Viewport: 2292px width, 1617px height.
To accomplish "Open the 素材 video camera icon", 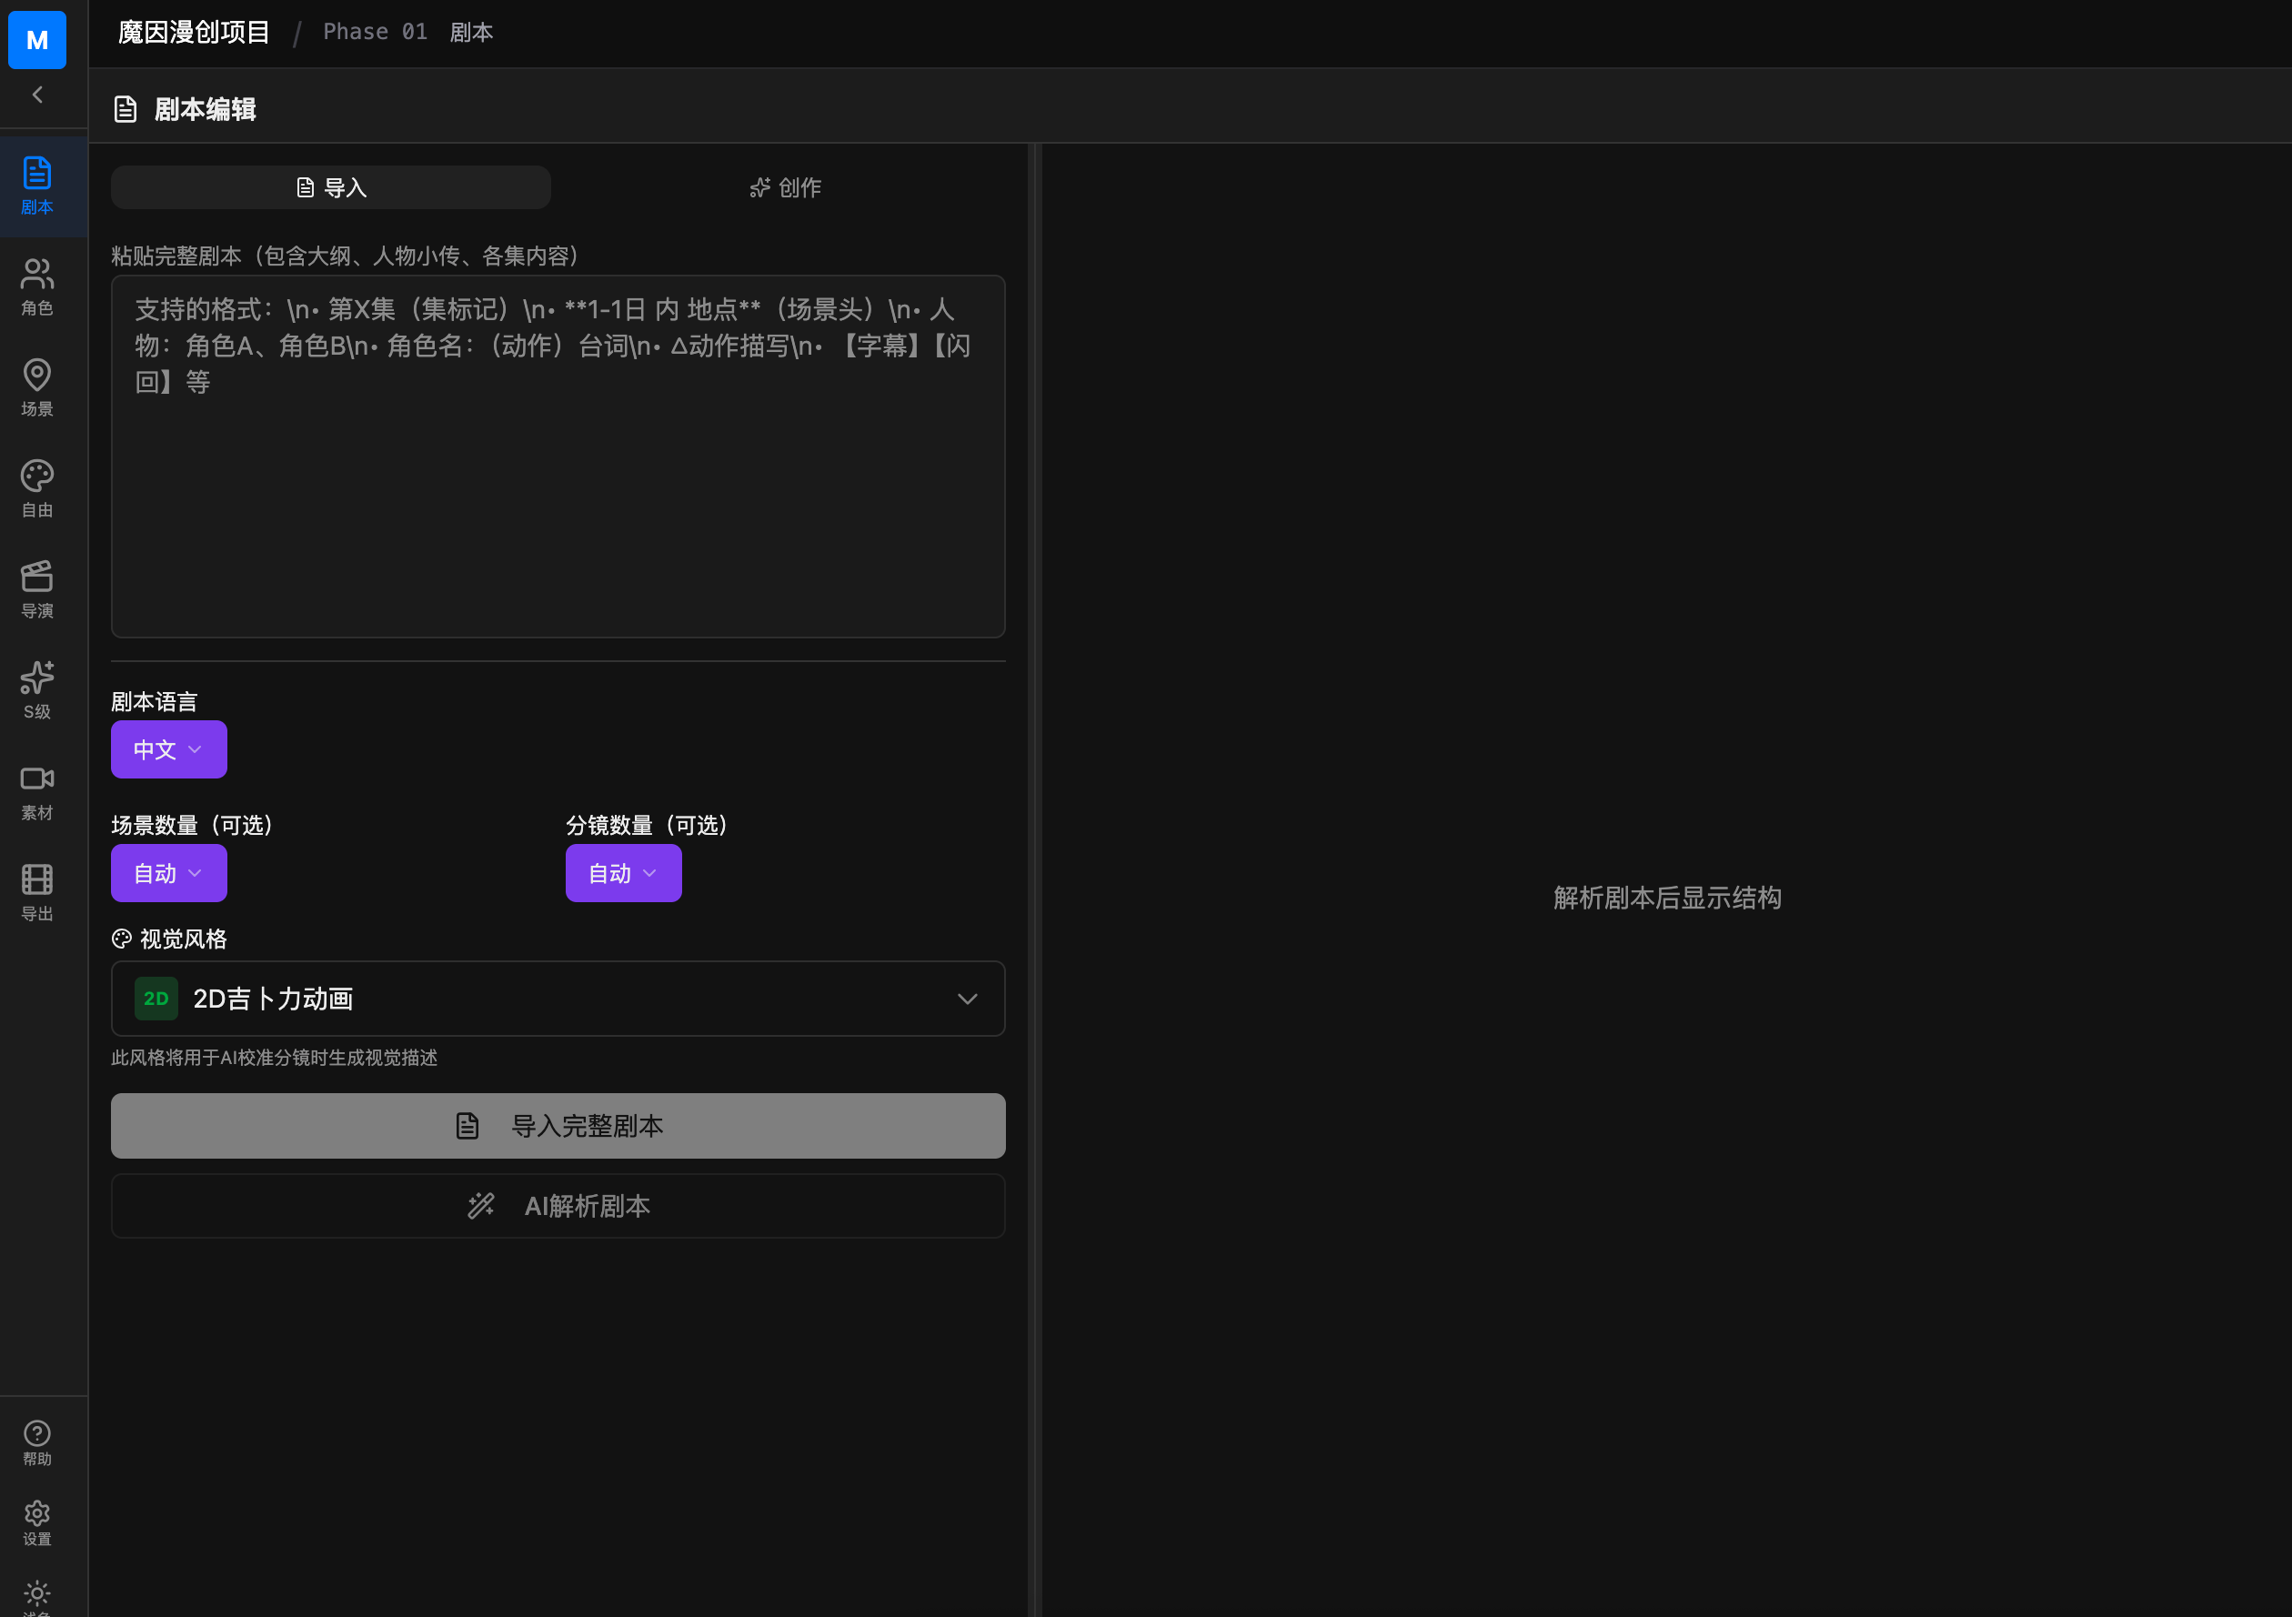I will [x=37, y=791].
